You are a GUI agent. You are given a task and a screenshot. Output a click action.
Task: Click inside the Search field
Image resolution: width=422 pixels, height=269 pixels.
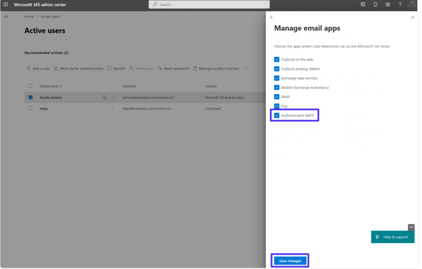pos(209,4)
